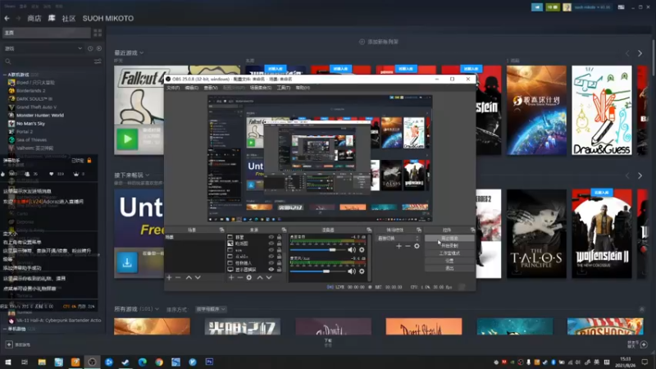Open Windows Start menu
Screen dimensions: 656x369
8,362
